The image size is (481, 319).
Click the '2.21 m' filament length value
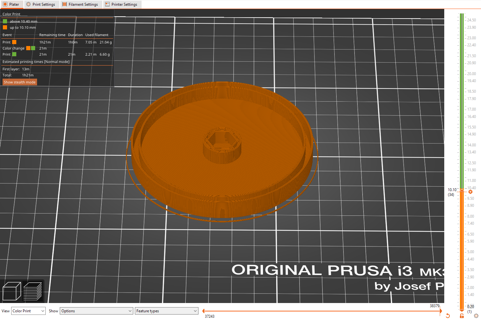(x=91, y=54)
